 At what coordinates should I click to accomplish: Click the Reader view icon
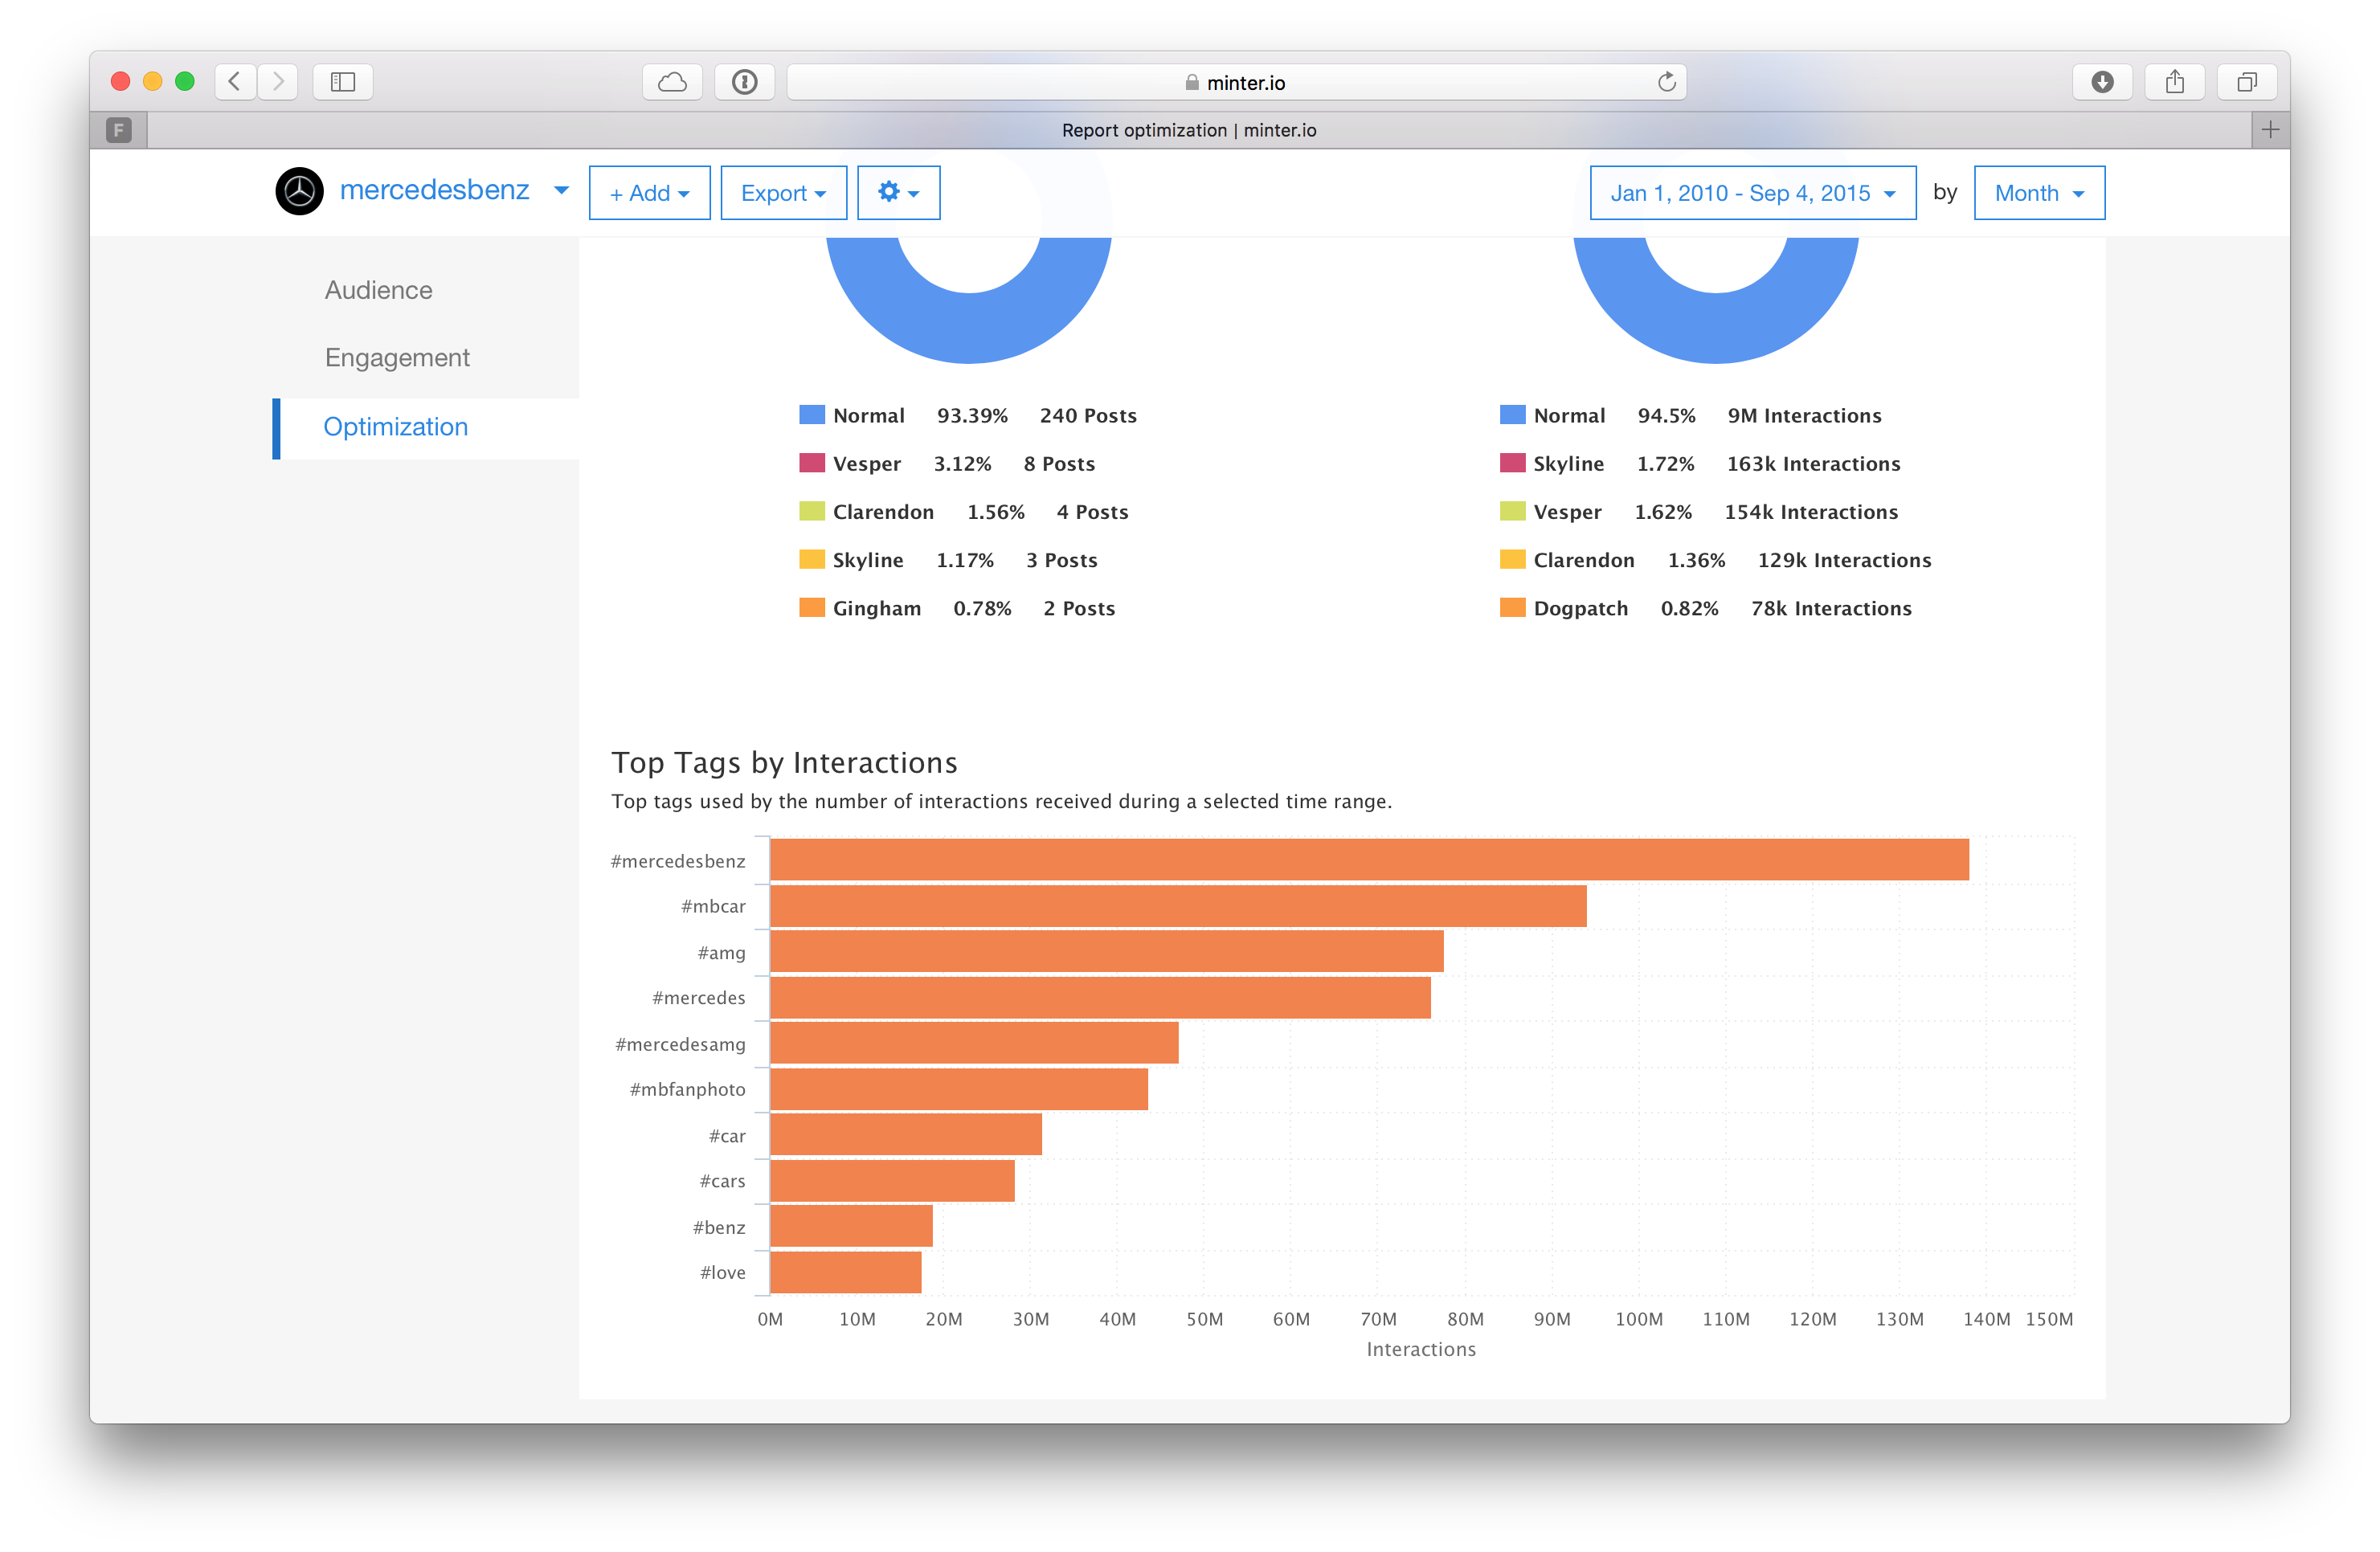click(x=744, y=82)
